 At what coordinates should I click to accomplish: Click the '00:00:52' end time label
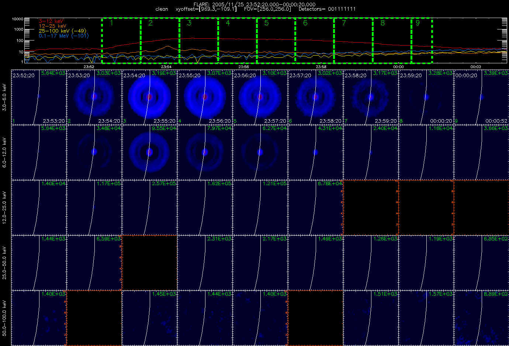496,121
